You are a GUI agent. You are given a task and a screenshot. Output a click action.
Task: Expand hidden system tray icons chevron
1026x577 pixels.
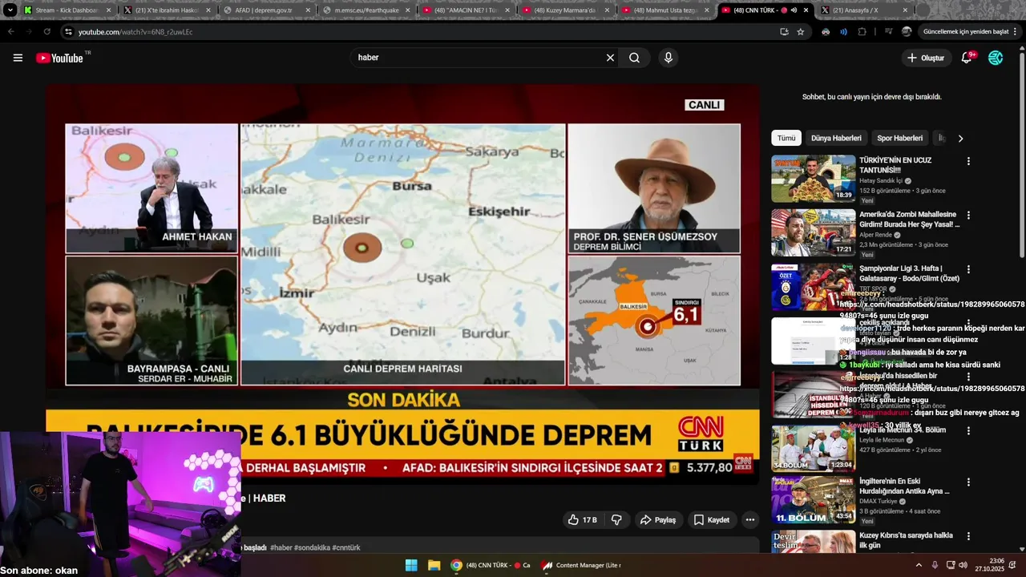pyautogui.click(x=919, y=565)
